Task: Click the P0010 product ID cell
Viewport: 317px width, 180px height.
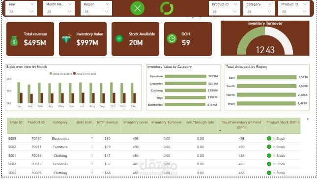Action: (36, 139)
